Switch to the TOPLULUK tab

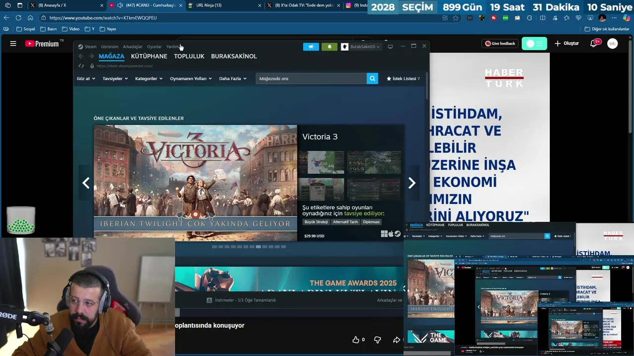189,56
